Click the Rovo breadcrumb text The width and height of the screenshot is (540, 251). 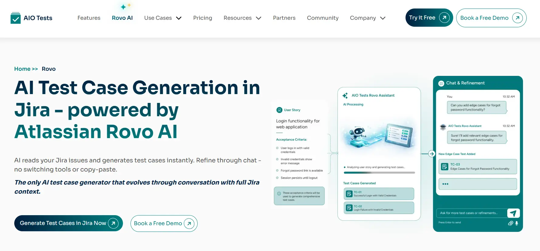[49, 69]
